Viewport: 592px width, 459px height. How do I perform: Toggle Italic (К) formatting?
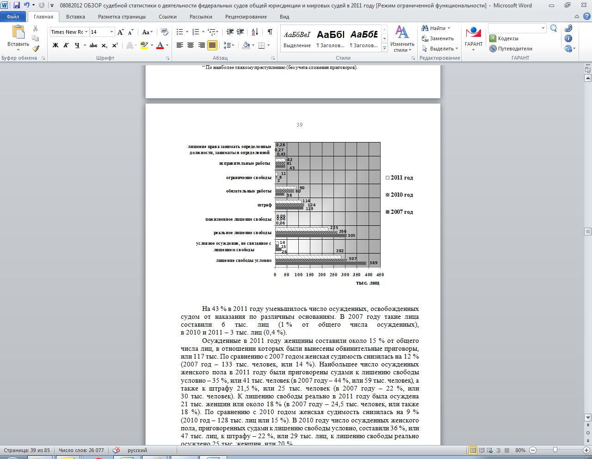tap(66, 45)
